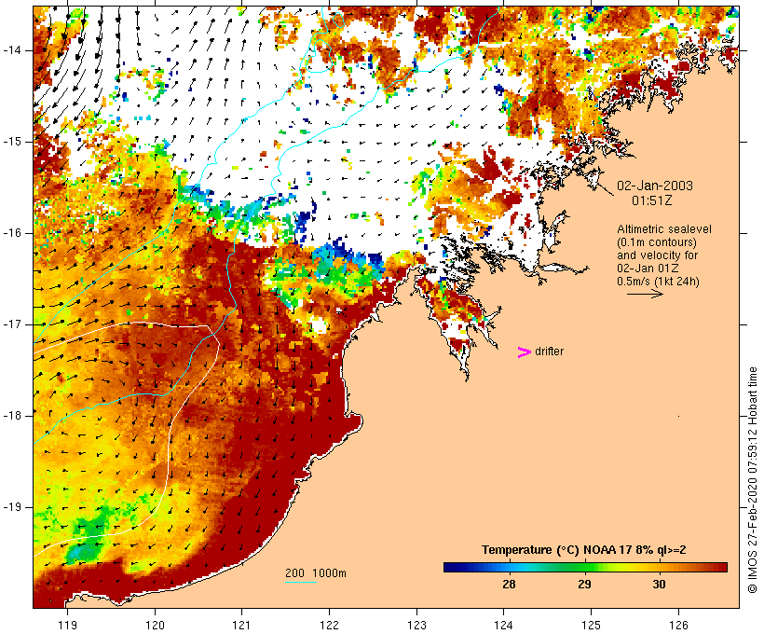This screenshot has height=634, width=764.
Task: Click the '0.5m/s (1kt 24h)' velocity scale text
Action: [658, 282]
